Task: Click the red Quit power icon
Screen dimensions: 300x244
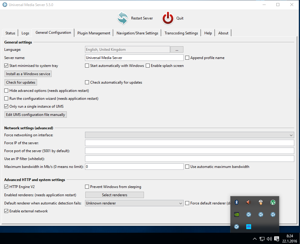Action: pos(168,18)
